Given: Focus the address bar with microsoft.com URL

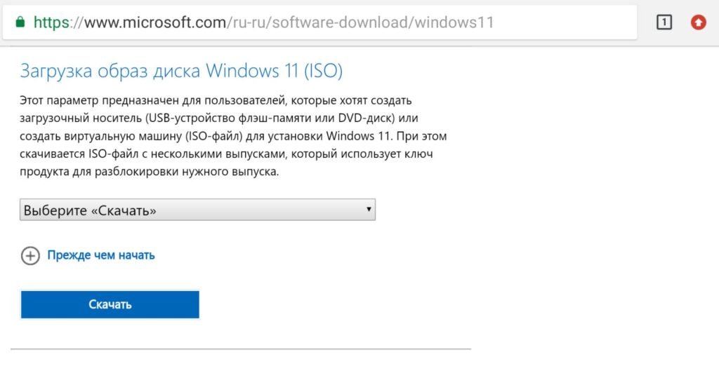Looking at the screenshot, I should click(319, 22).
